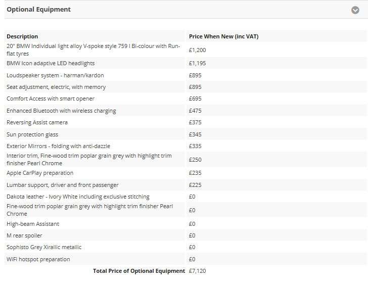
Task: Click Sophisto Grey Xirallic metallic paint
Action: 44,247
